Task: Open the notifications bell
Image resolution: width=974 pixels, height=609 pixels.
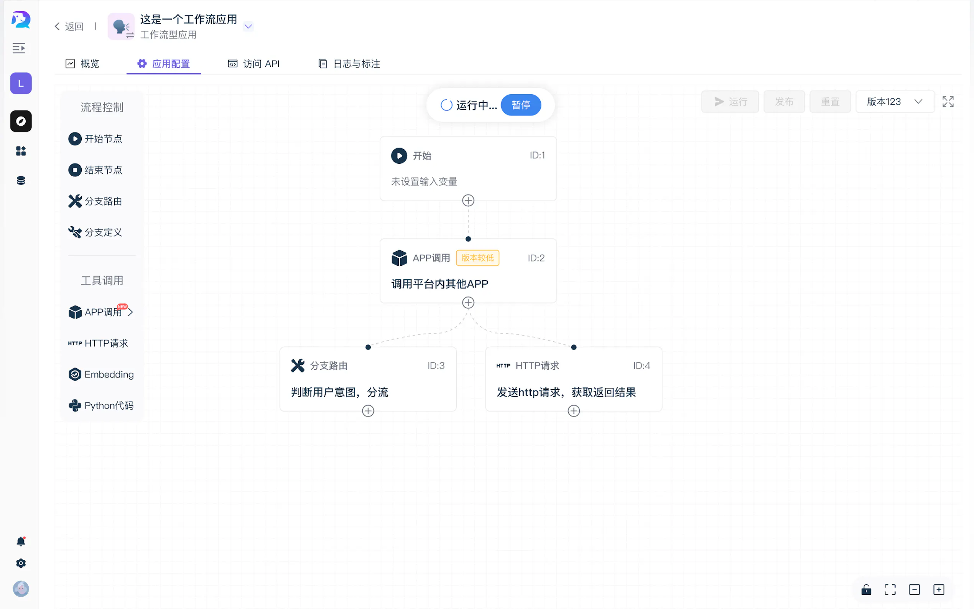Action: point(21,542)
